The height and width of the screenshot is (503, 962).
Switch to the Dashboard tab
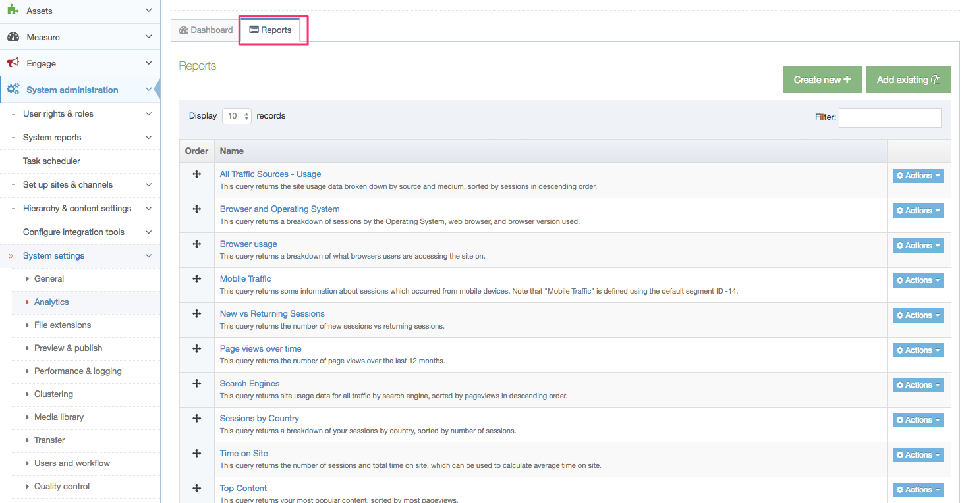(x=206, y=30)
